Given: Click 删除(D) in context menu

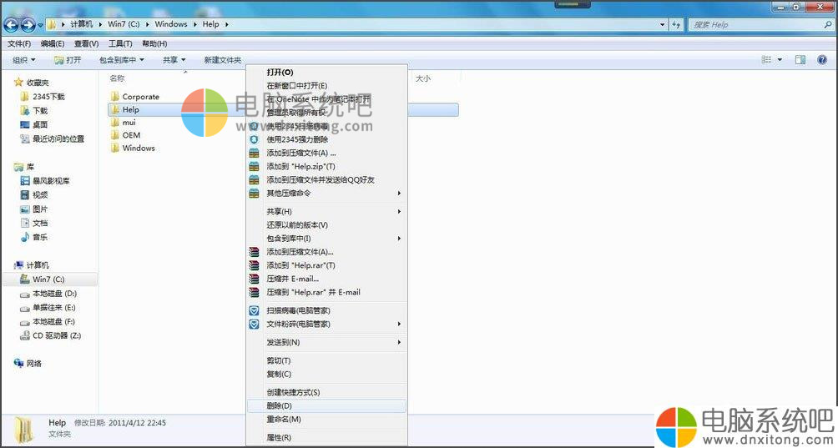Looking at the screenshot, I should click(x=279, y=405).
